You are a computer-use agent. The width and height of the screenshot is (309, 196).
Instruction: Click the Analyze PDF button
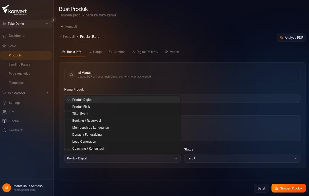[x=291, y=38]
